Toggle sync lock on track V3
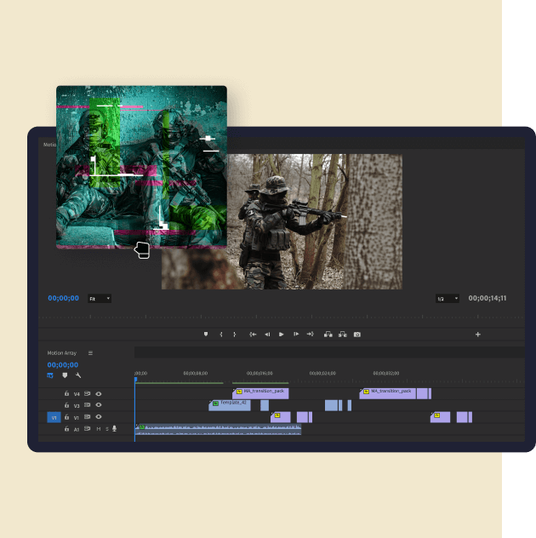Screen dimensions: 536x538 88,405
